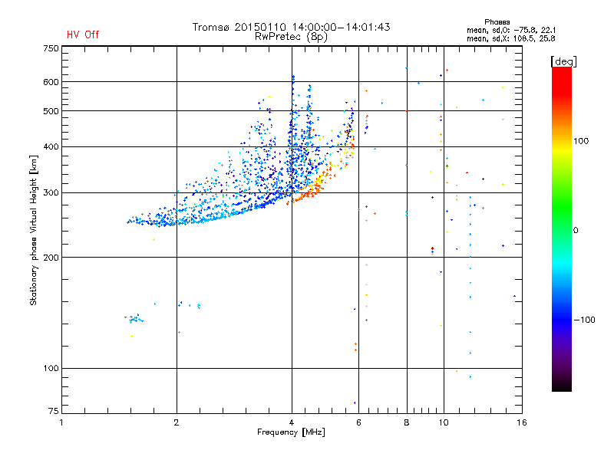Click the x-axis tick label '2'
This screenshot has height=460, width=614.
[x=177, y=422]
